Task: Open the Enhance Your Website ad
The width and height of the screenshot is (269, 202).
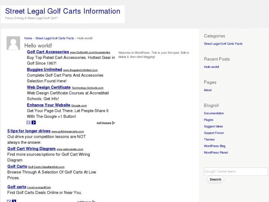Action: coord(48,105)
